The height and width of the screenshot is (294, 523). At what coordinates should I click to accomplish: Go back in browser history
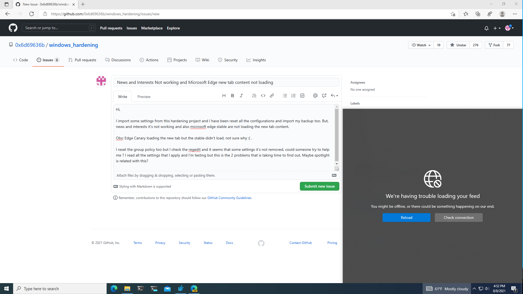pos(8,14)
